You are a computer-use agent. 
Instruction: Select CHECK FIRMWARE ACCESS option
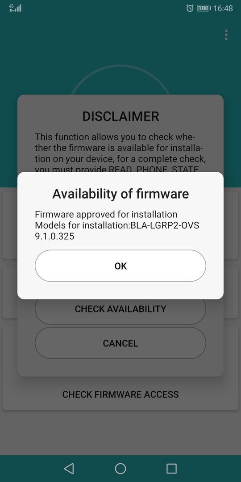120,395
